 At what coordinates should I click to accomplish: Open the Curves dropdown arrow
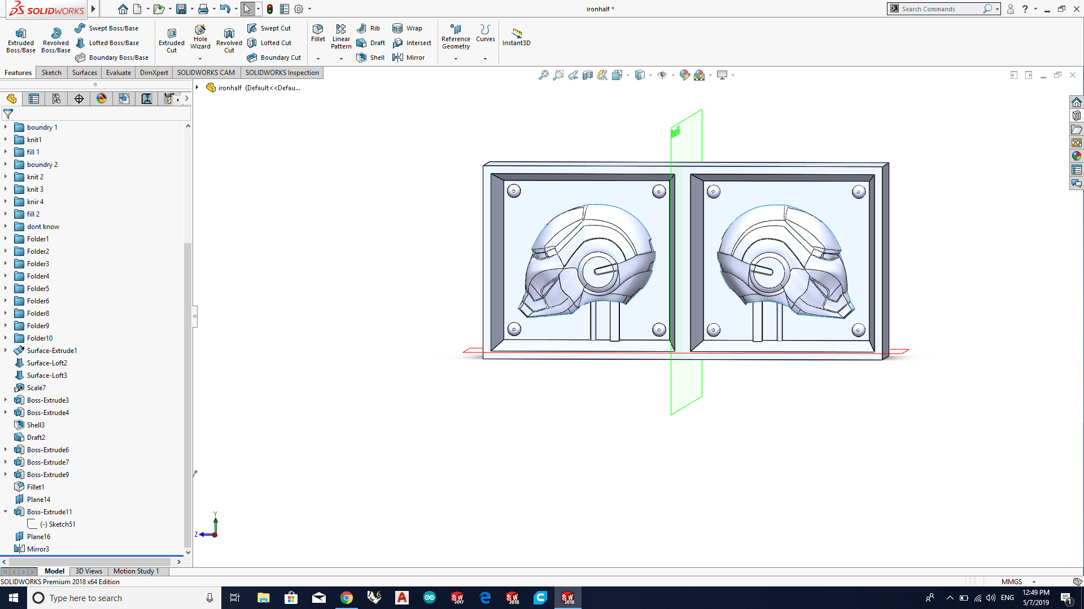click(485, 59)
